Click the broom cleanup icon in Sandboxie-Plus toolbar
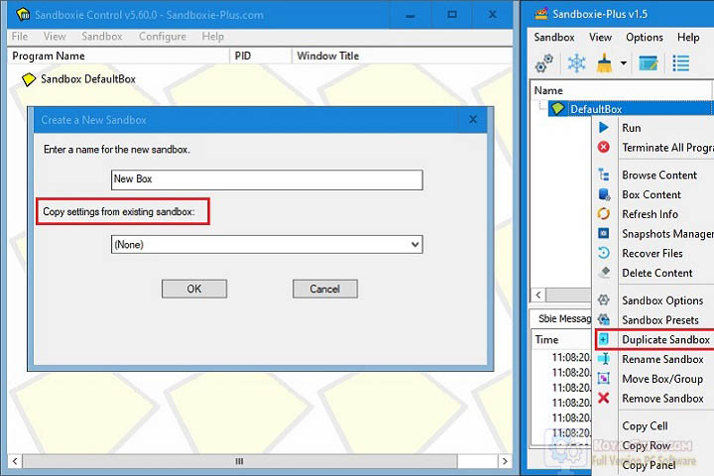 click(604, 63)
